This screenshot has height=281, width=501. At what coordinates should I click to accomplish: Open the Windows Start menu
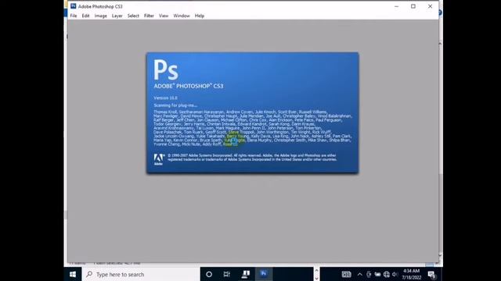pos(73,274)
